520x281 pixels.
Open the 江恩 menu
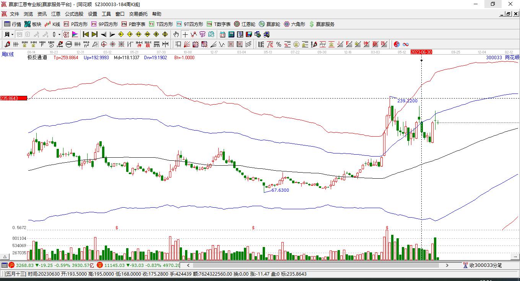click(x=56, y=14)
